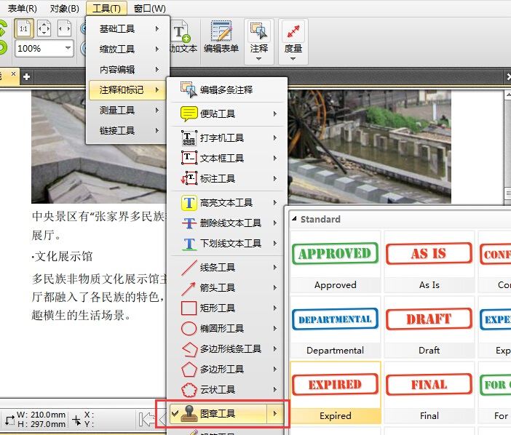Click the go to first page arrow

tap(146, 420)
